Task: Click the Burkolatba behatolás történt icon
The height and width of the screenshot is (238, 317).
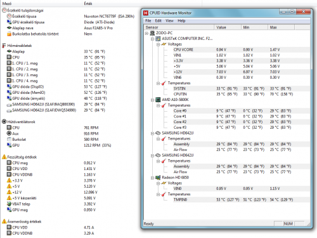Action: click(x=9, y=34)
